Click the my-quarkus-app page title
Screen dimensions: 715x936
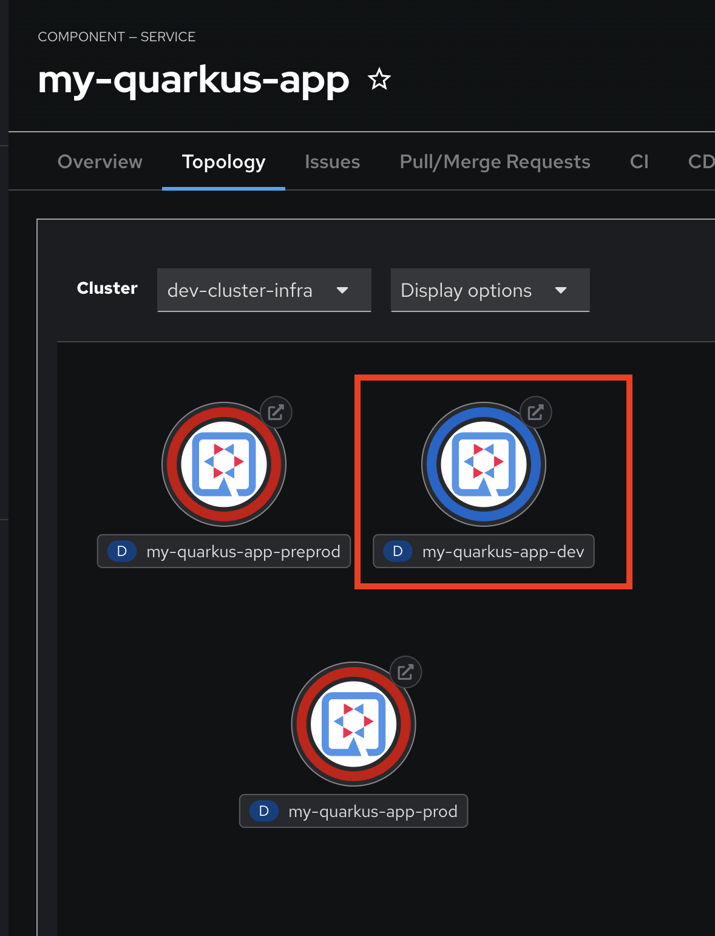point(194,81)
